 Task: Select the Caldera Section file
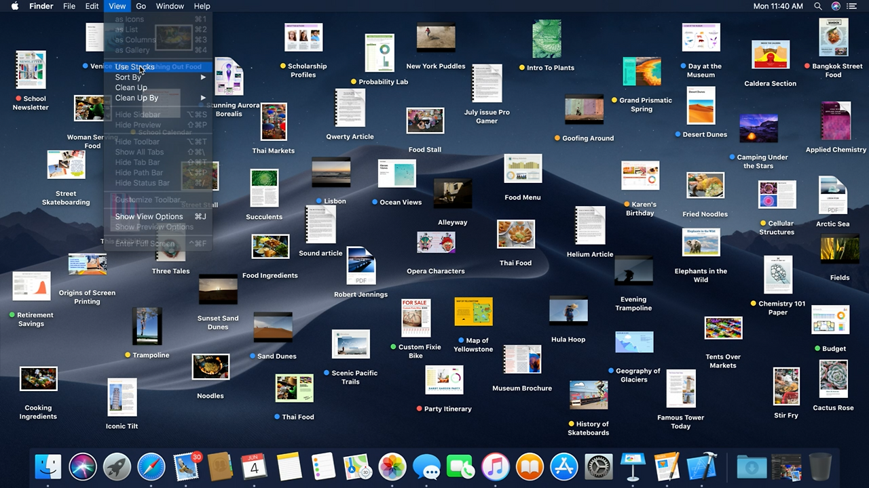[771, 54]
